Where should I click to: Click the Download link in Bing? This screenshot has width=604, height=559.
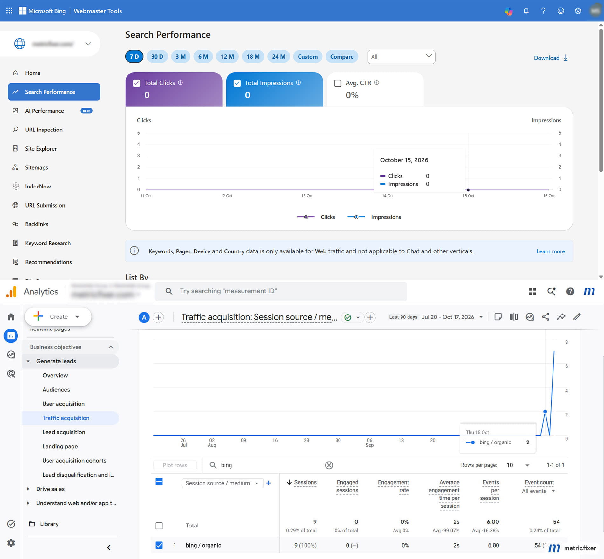pyautogui.click(x=551, y=58)
